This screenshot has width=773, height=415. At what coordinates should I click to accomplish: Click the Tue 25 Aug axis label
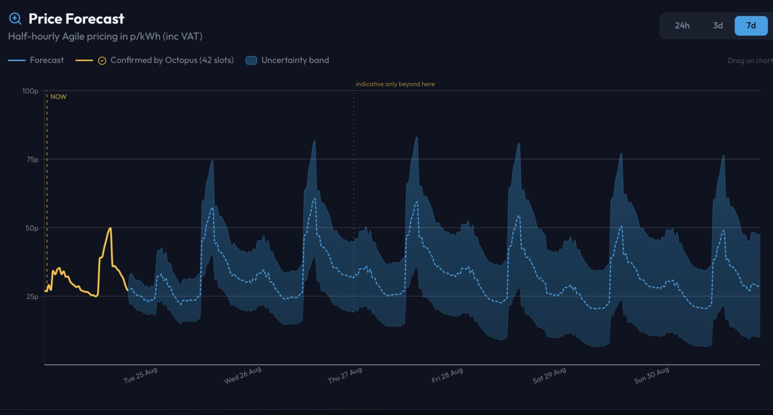[140, 375]
